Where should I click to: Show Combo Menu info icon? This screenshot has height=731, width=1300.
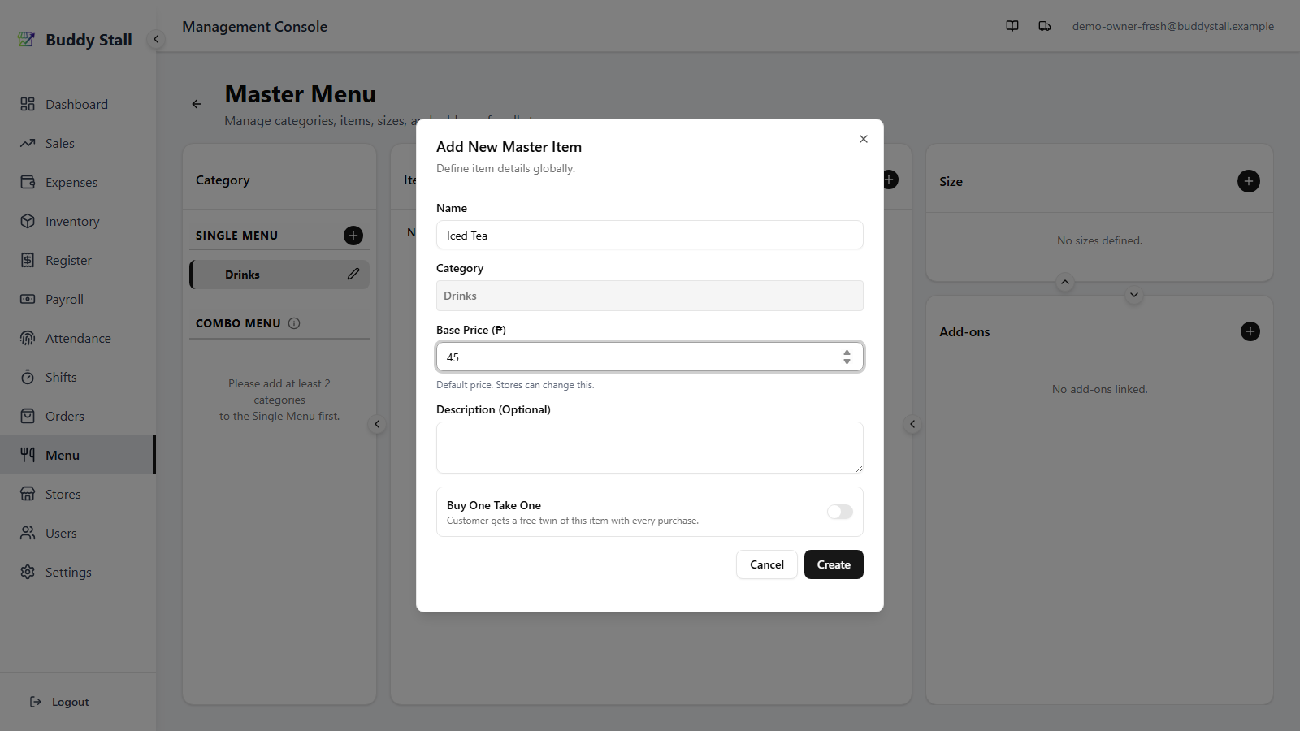pyautogui.click(x=294, y=323)
